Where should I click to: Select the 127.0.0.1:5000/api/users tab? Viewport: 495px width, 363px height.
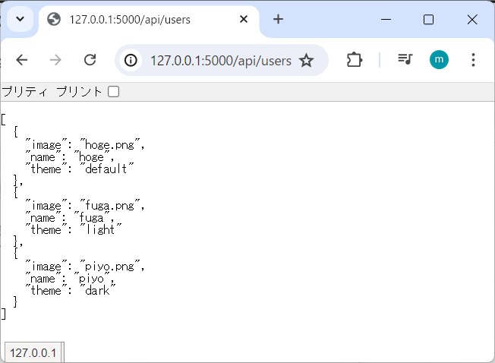pos(137,19)
